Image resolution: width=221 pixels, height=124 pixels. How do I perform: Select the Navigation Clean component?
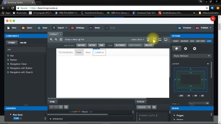[x=18, y=64]
